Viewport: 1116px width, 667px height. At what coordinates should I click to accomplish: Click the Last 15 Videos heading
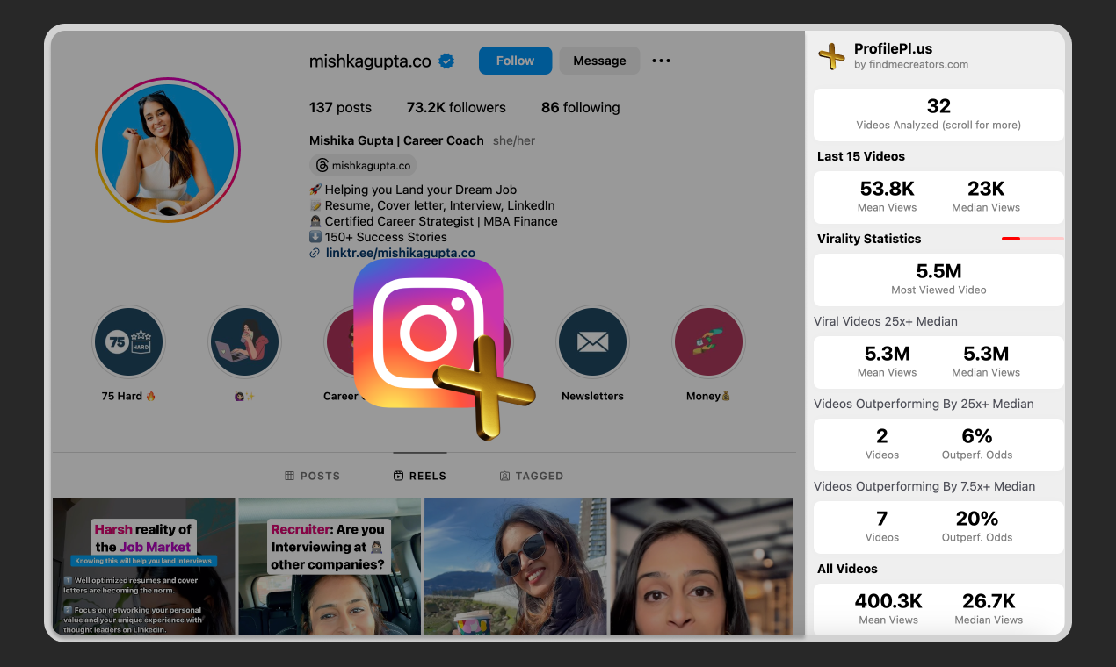[x=861, y=156]
